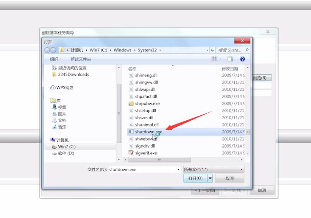Go forward with the forward arrow button
This screenshot has width=311, height=218.
[53, 50]
